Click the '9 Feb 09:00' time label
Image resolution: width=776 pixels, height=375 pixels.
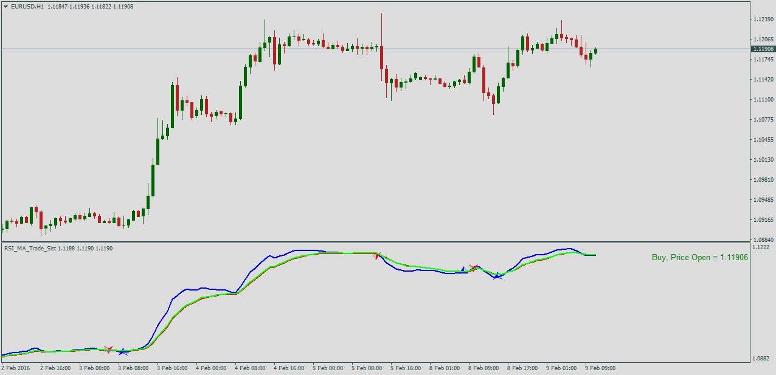tap(600, 368)
